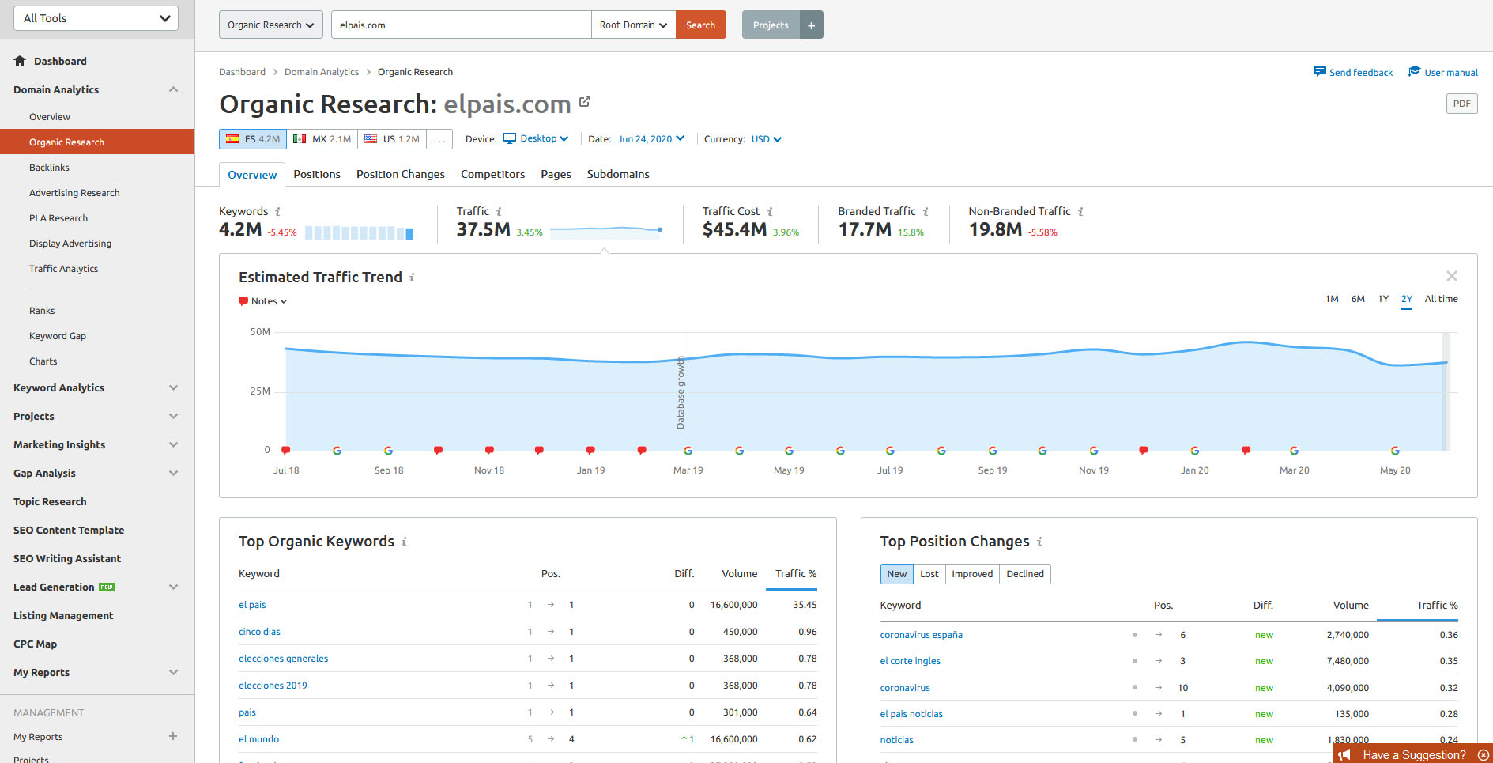The image size is (1493, 763).
Task: Click more databases ellipsis button
Action: tap(439, 139)
